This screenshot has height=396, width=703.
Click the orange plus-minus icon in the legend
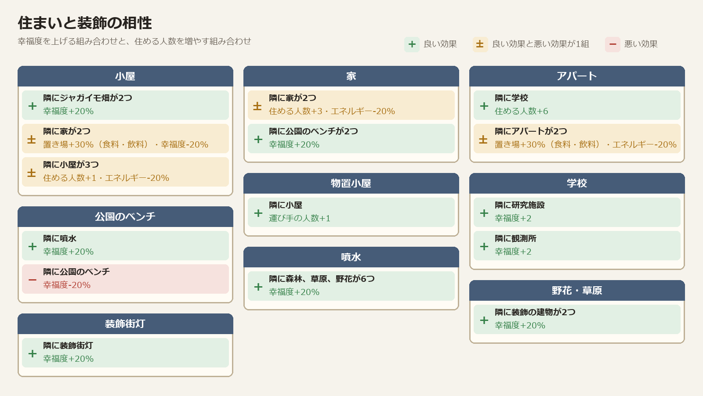[x=480, y=44]
